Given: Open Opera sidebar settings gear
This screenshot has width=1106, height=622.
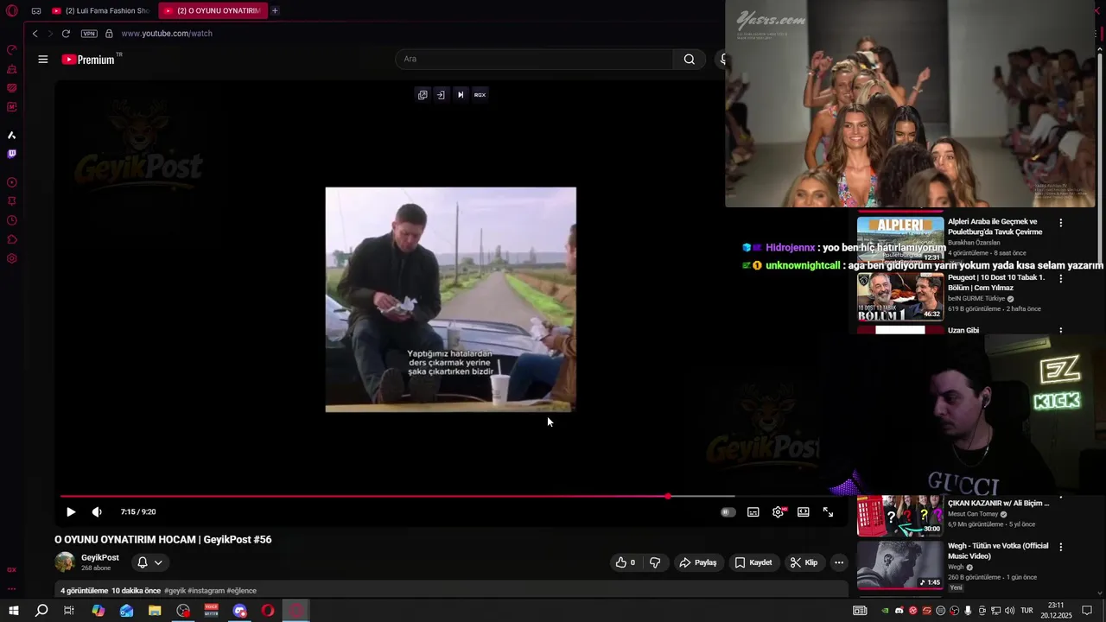Looking at the screenshot, I should (x=11, y=258).
